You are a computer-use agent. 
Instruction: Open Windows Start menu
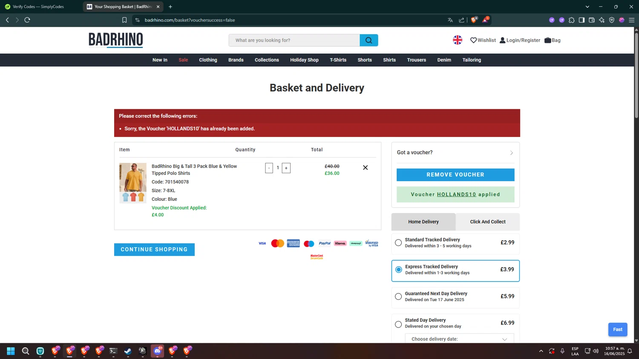11,351
